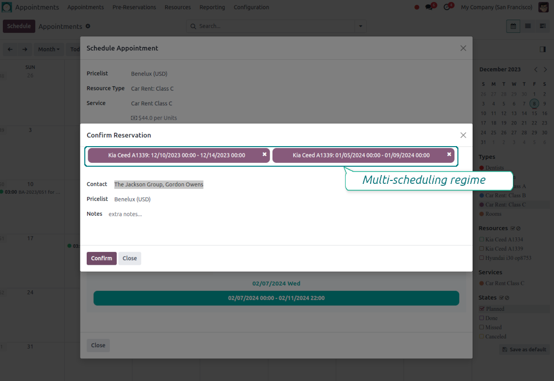Select the Car Rent: Class B color dot

(481, 196)
